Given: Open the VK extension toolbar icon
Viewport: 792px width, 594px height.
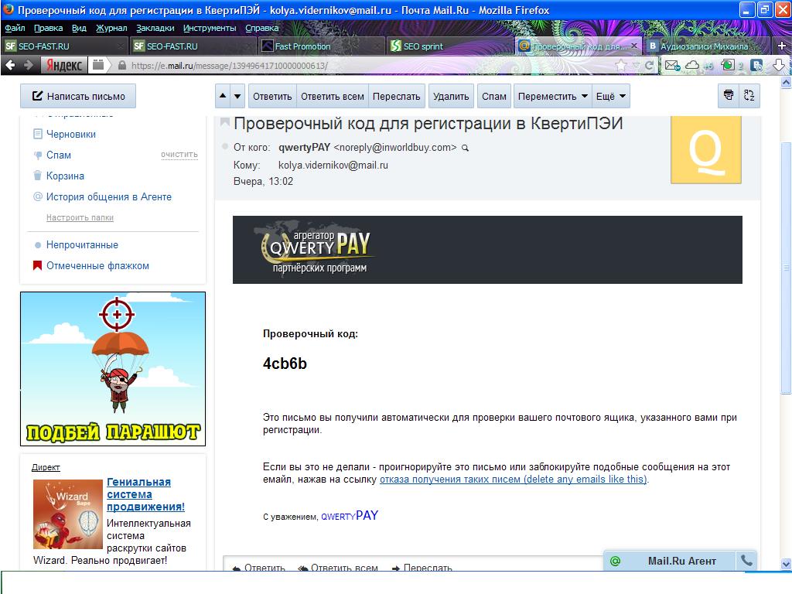Looking at the screenshot, I should [756, 65].
